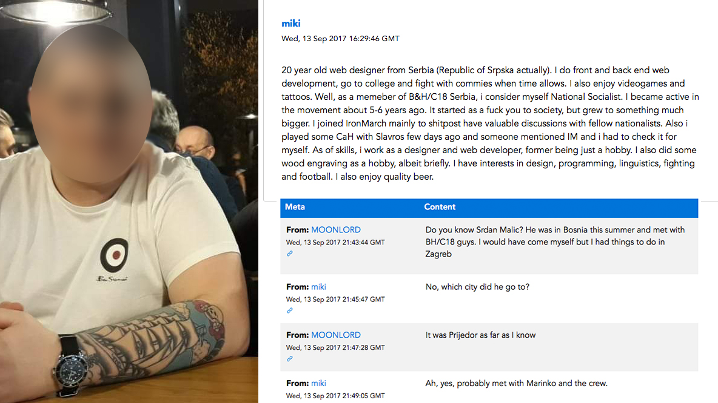Click the post timestamp 16:29:46 GMT

340,39
